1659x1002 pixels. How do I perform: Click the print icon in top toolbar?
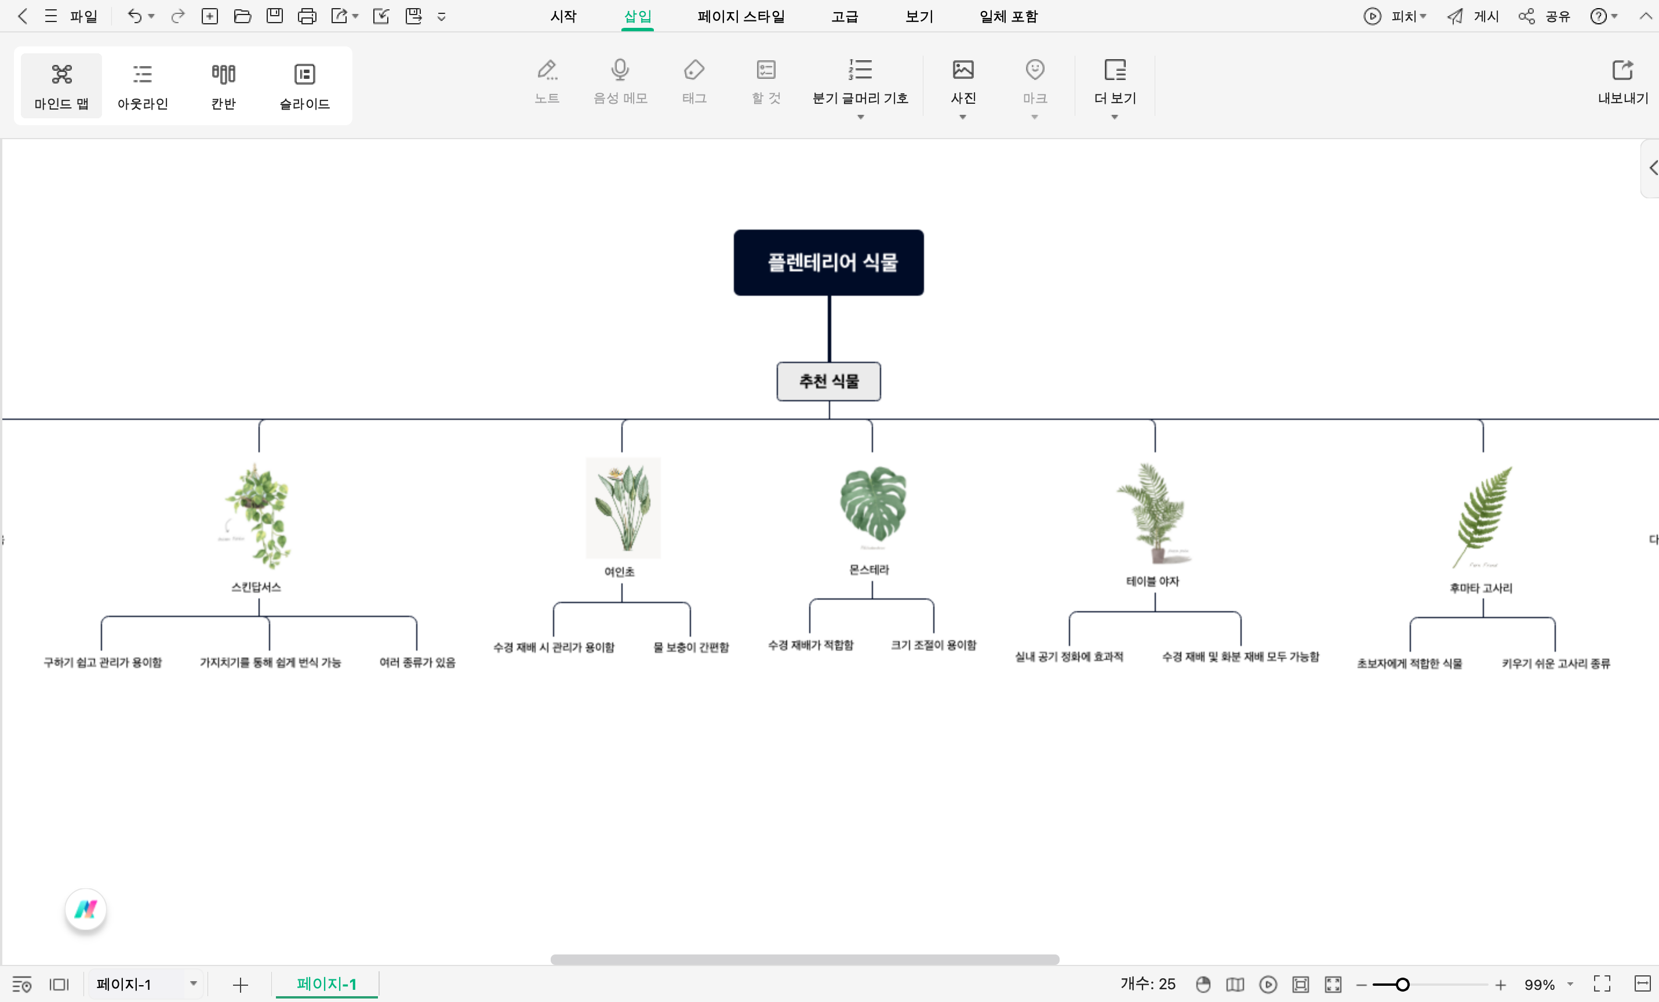click(307, 16)
